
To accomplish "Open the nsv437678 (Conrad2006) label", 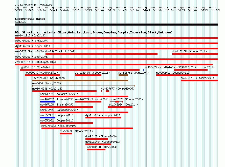I will point(126,99).
